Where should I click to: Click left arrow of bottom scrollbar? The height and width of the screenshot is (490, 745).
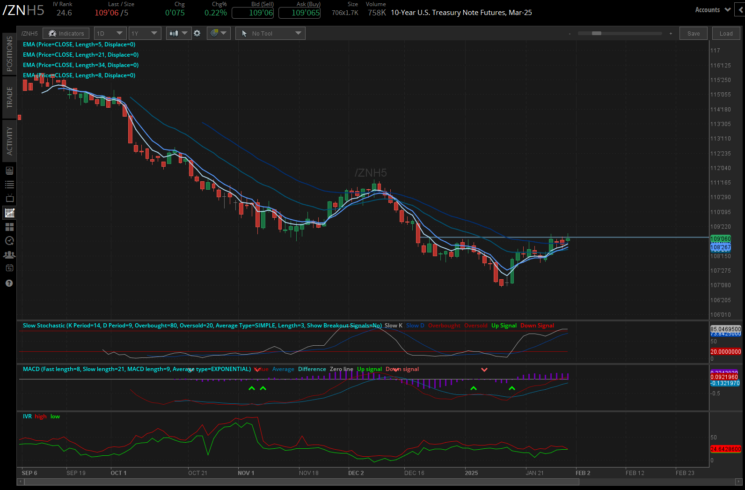point(20,482)
